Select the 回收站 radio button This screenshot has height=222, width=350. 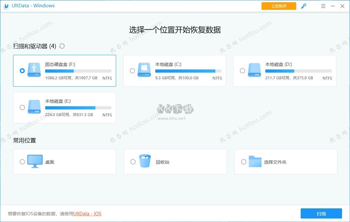click(133, 162)
